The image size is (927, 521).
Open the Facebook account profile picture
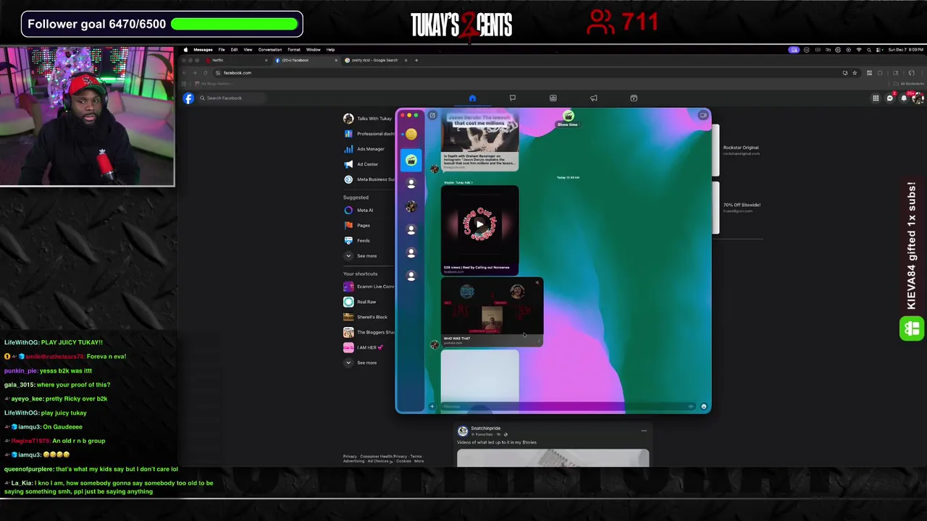[x=918, y=98]
